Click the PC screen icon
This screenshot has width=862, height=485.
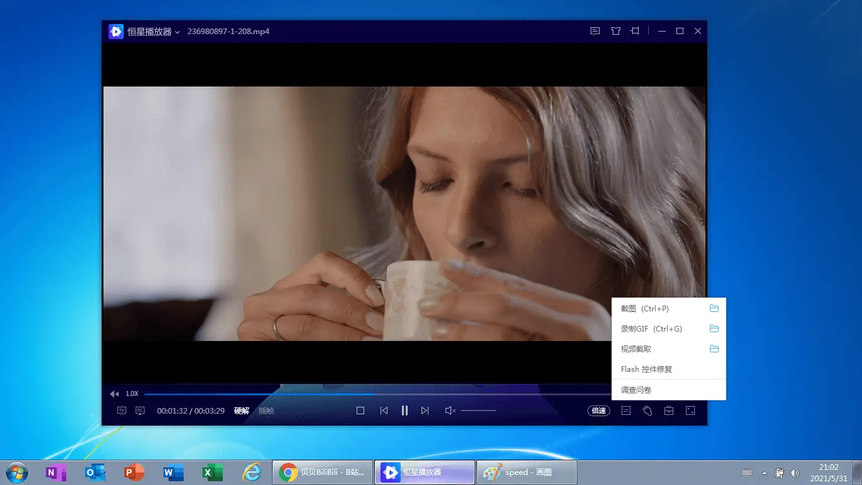[x=140, y=410]
